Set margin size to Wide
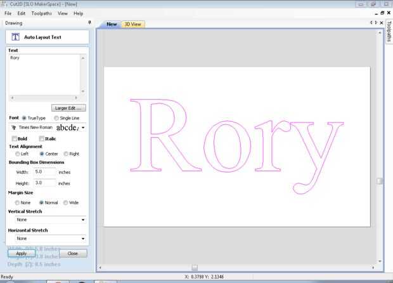The height and width of the screenshot is (283, 393). coord(65,202)
